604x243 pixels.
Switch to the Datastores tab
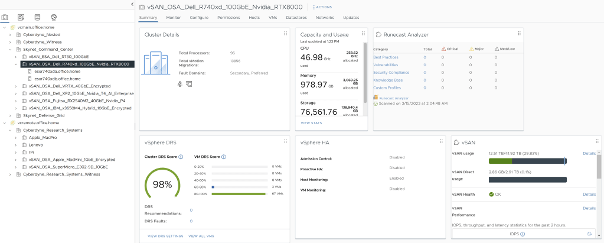(x=296, y=18)
